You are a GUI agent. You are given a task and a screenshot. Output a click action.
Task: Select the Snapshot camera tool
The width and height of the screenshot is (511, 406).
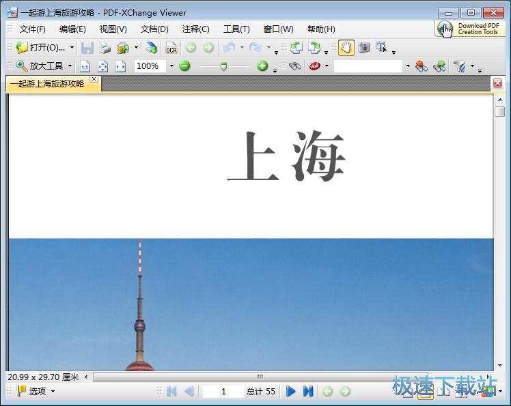363,48
